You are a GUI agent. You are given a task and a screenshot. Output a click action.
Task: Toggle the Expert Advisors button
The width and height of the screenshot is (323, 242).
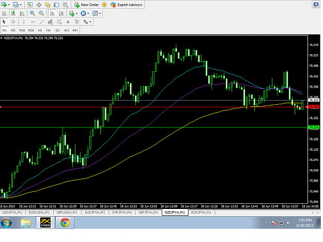click(126, 5)
